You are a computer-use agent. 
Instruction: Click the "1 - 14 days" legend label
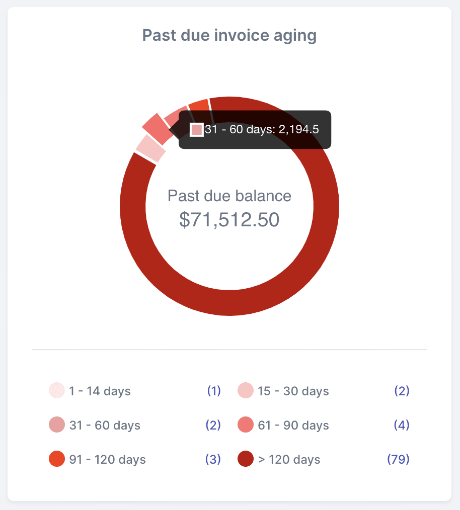[x=100, y=391]
